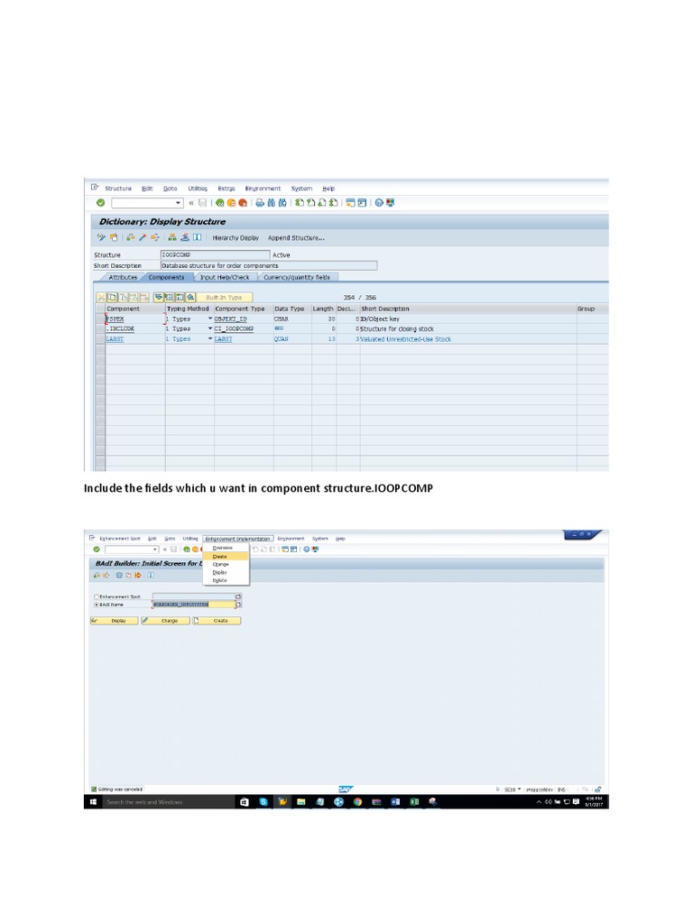
Task: Click the Help question icon in Dictionary toolbar
Action: (x=379, y=203)
